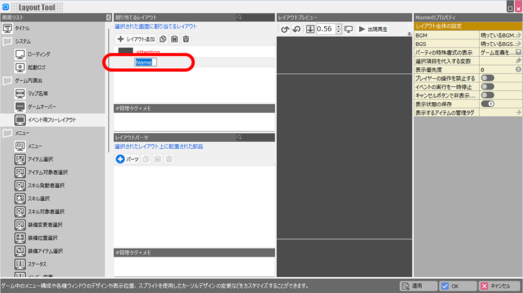Click the paste layout clipboard icon
This screenshot has width=523, height=293.
(x=174, y=39)
